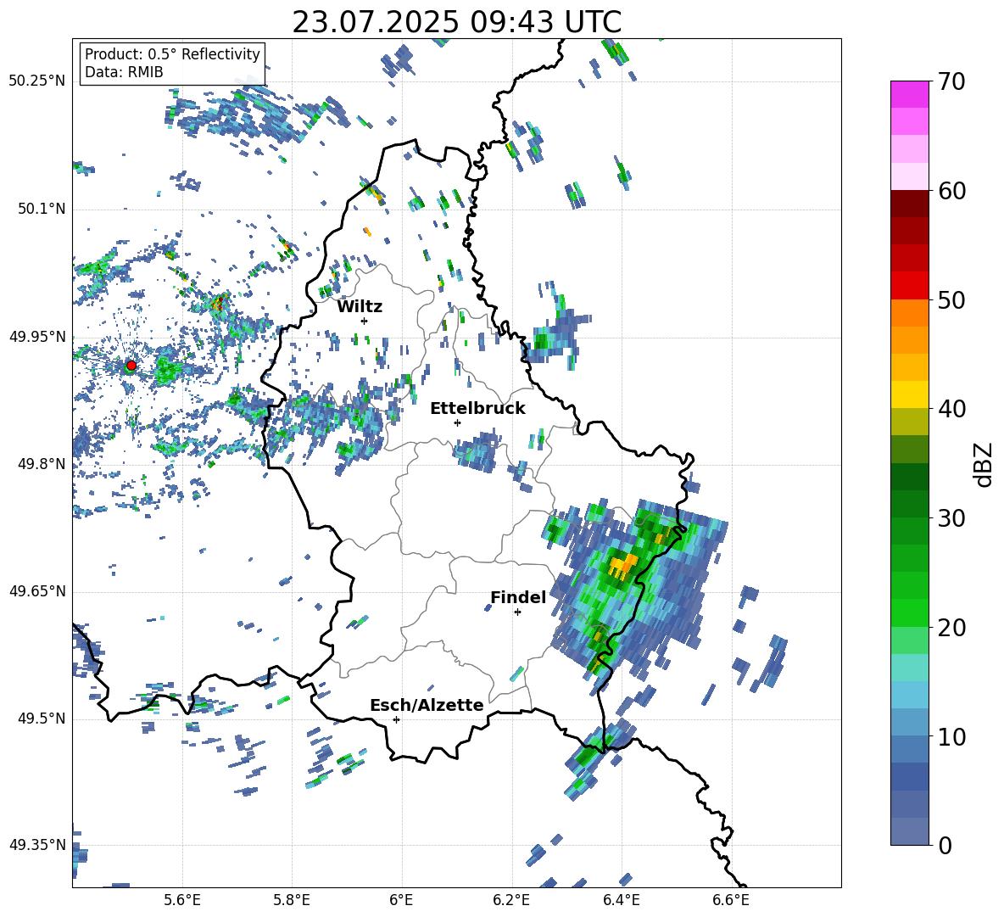Click the 40 tick label on colorbar
The width and height of the screenshot is (1004, 917).
click(951, 409)
